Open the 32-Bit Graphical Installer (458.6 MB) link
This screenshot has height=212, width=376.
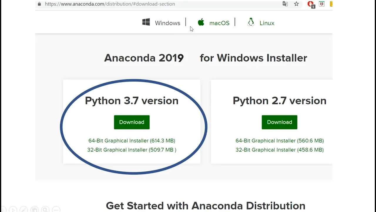(x=279, y=150)
